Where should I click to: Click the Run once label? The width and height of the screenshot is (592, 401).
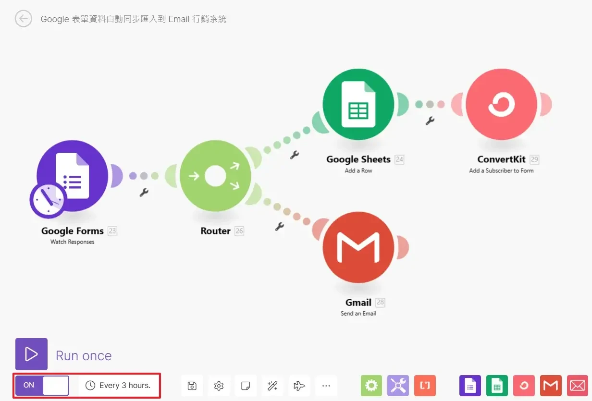click(84, 356)
